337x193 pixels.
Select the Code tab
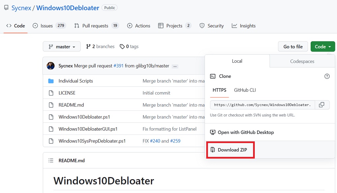click(16, 26)
